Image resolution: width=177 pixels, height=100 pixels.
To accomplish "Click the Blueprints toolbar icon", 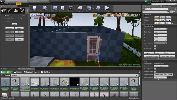I will (x=80, y=9).
